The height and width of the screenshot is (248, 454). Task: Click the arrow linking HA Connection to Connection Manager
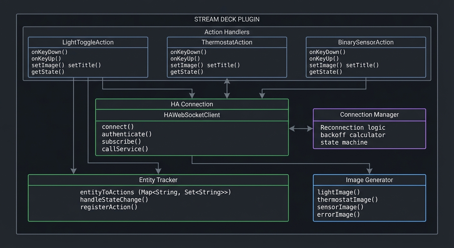point(301,129)
